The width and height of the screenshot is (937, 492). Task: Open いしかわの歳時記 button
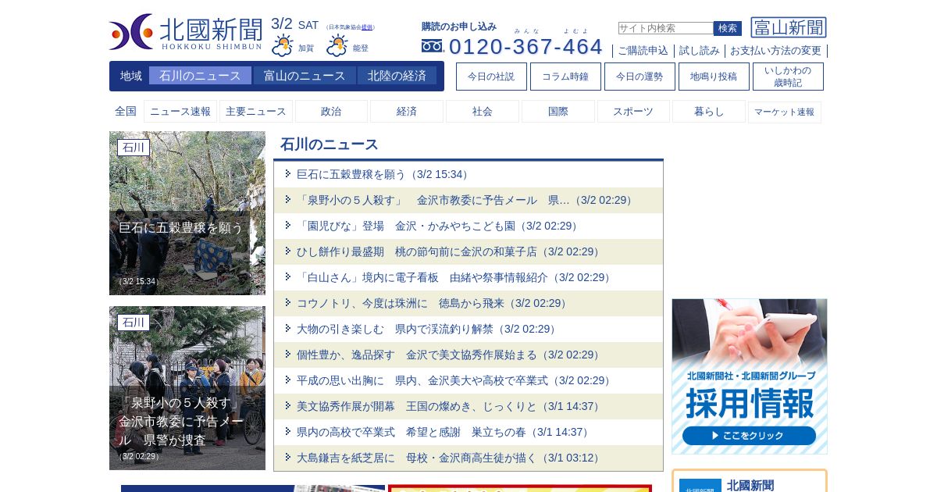coord(788,77)
